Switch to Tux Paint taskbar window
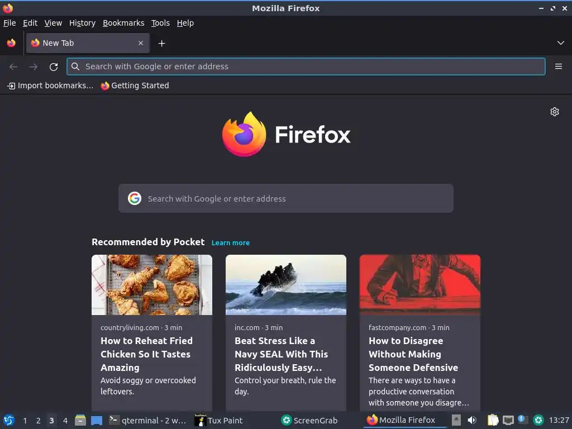Viewport: 572px width, 429px height. pyautogui.click(x=219, y=420)
